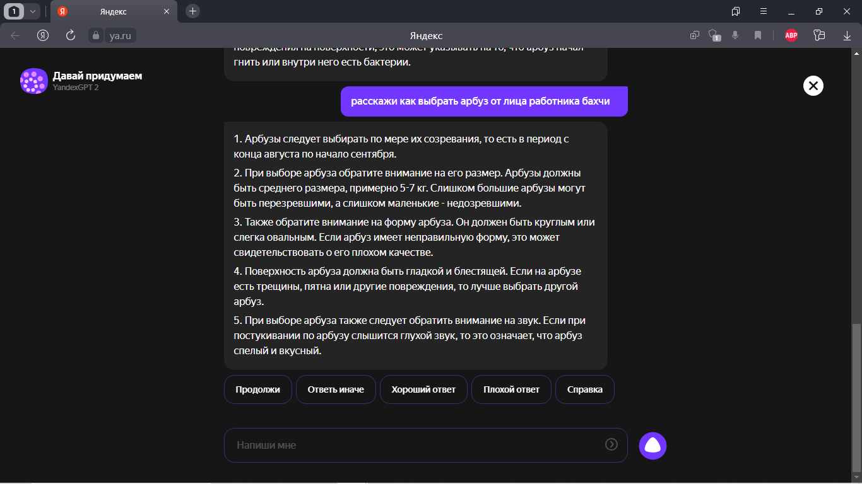Click answer point 3 about форму арбуза
The image size is (862, 484).
(414, 237)
